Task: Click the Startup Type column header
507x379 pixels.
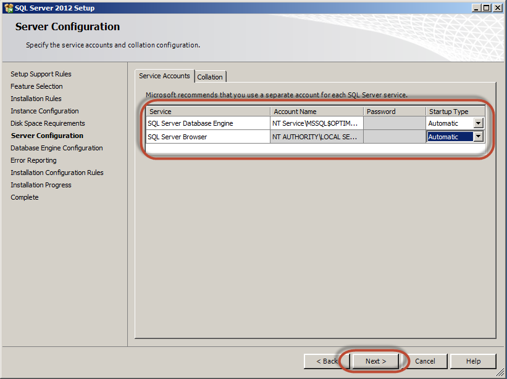Action: point(455,112)
